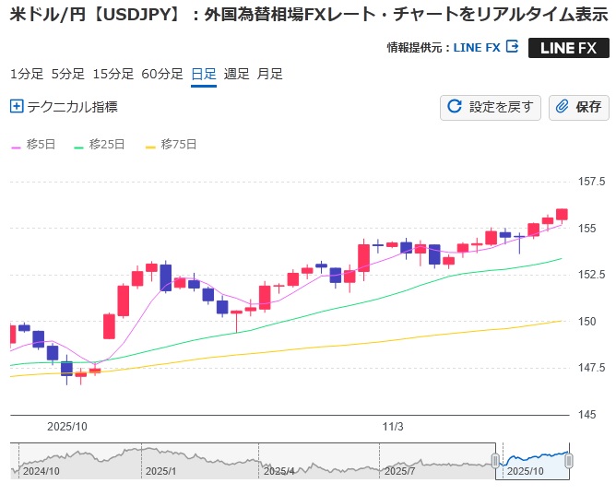Viewport: 616px width, 495px height.
Task: Select the 日足 daily tab
Action: pos(204,75)
